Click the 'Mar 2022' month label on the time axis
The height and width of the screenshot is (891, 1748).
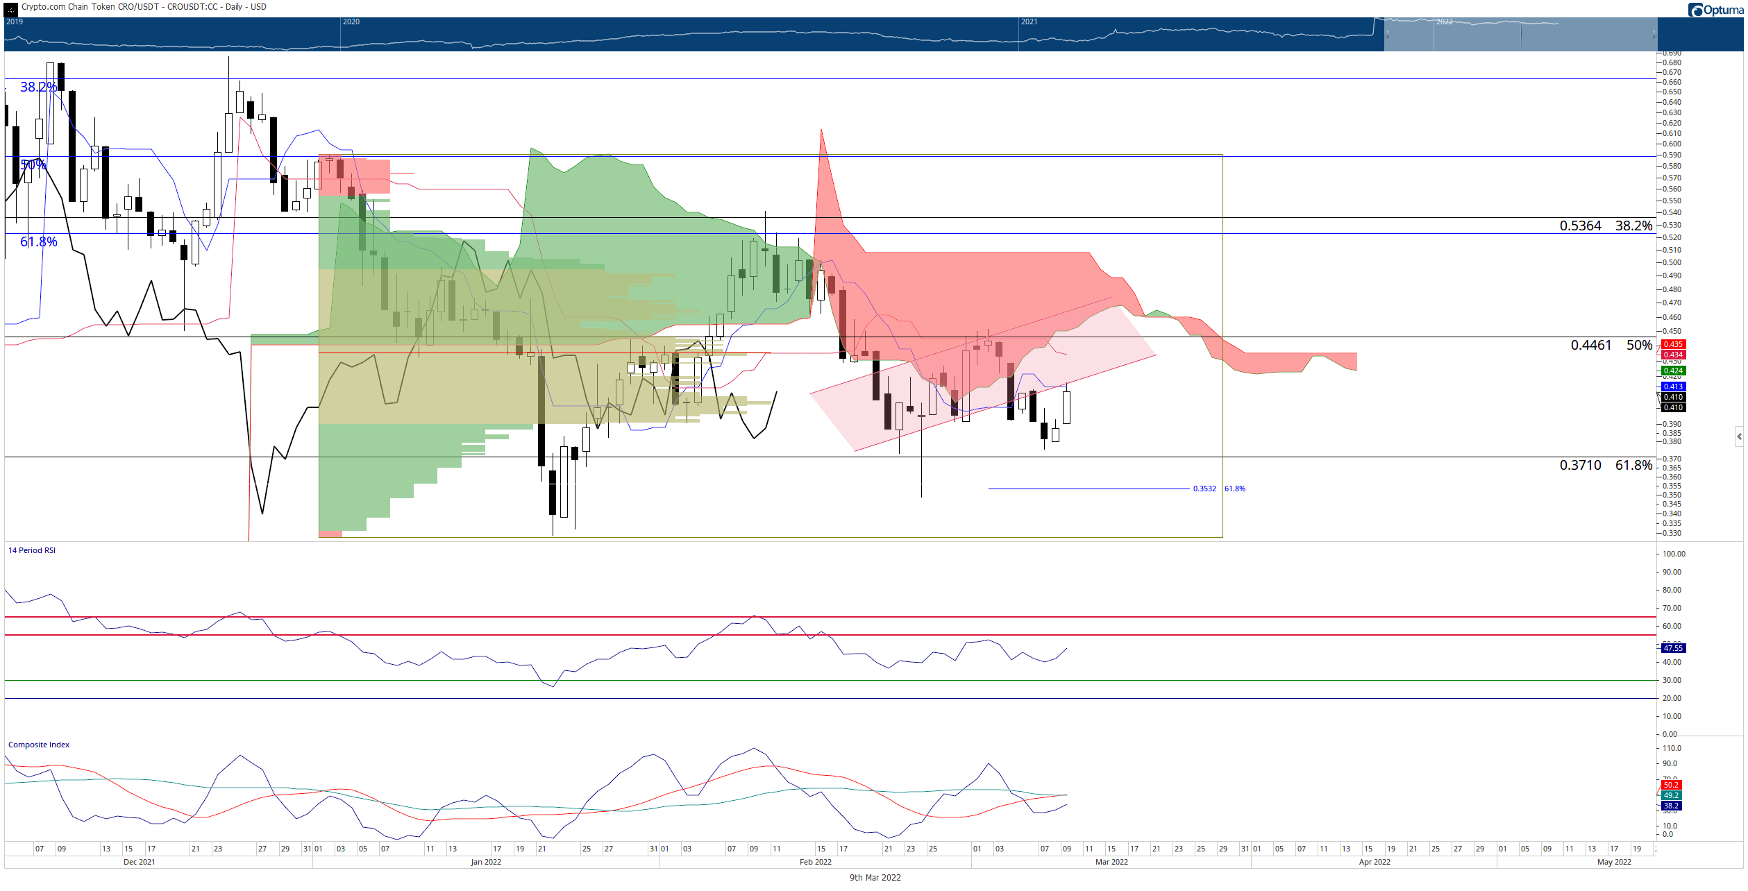pos(1111,862)
